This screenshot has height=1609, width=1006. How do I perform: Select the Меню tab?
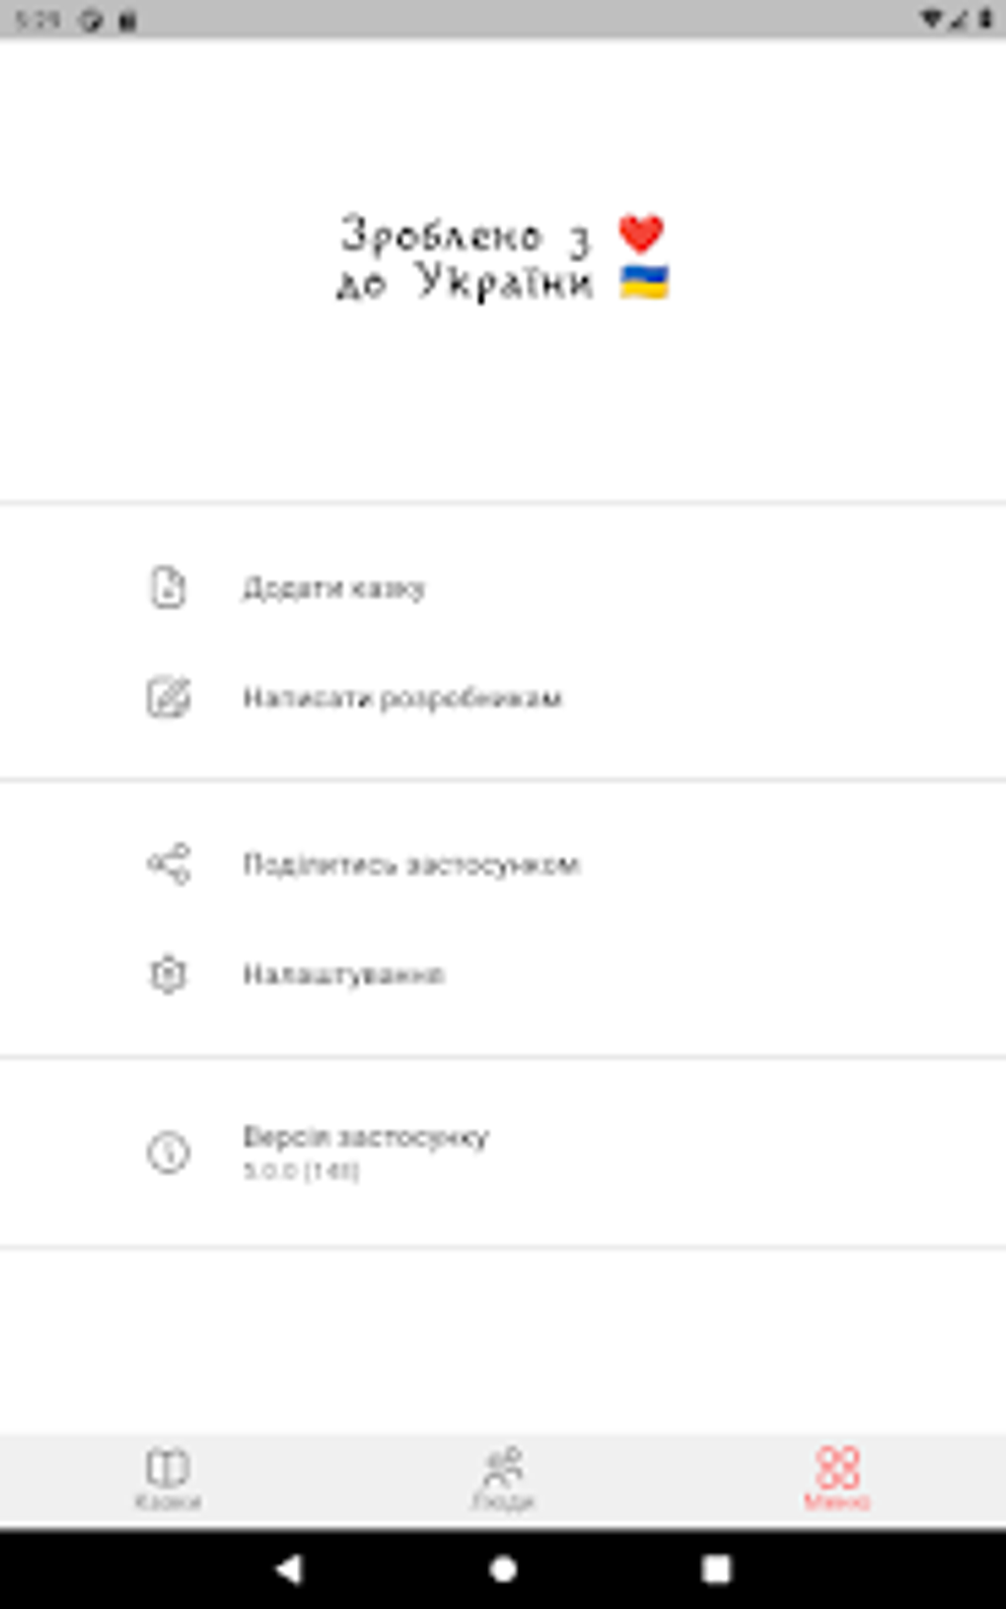coord(836,1478)
